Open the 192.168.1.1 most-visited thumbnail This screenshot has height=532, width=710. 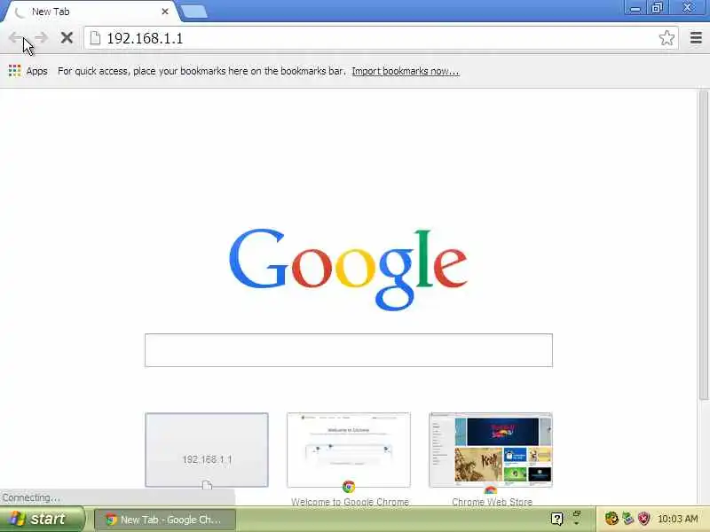coord(207,450)
